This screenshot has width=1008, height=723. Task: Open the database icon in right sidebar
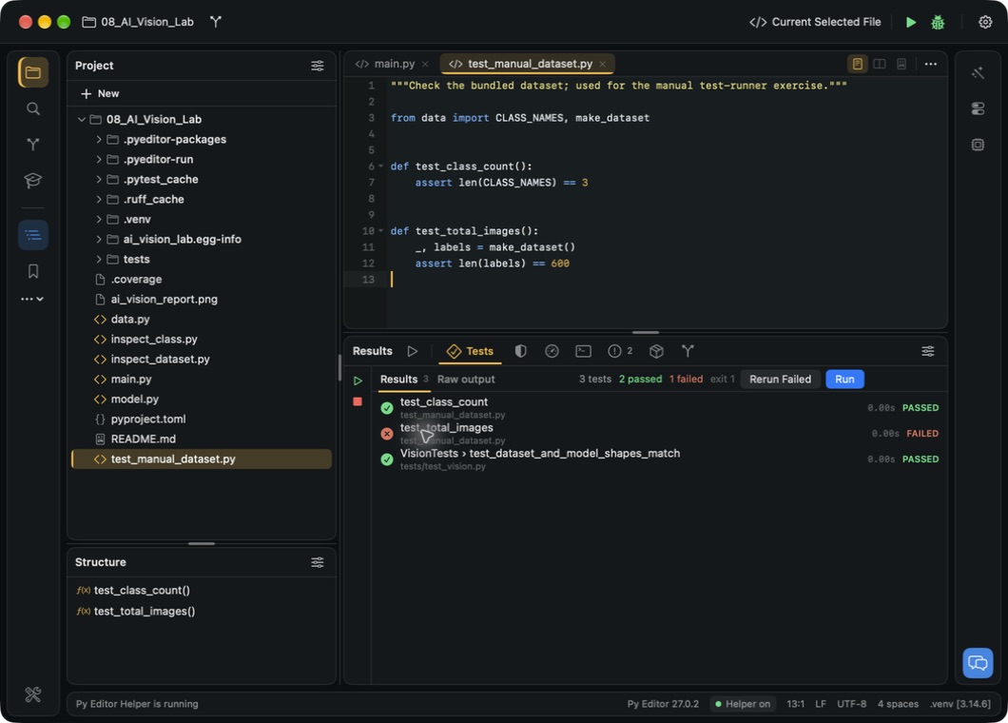[x=978, y=108]
